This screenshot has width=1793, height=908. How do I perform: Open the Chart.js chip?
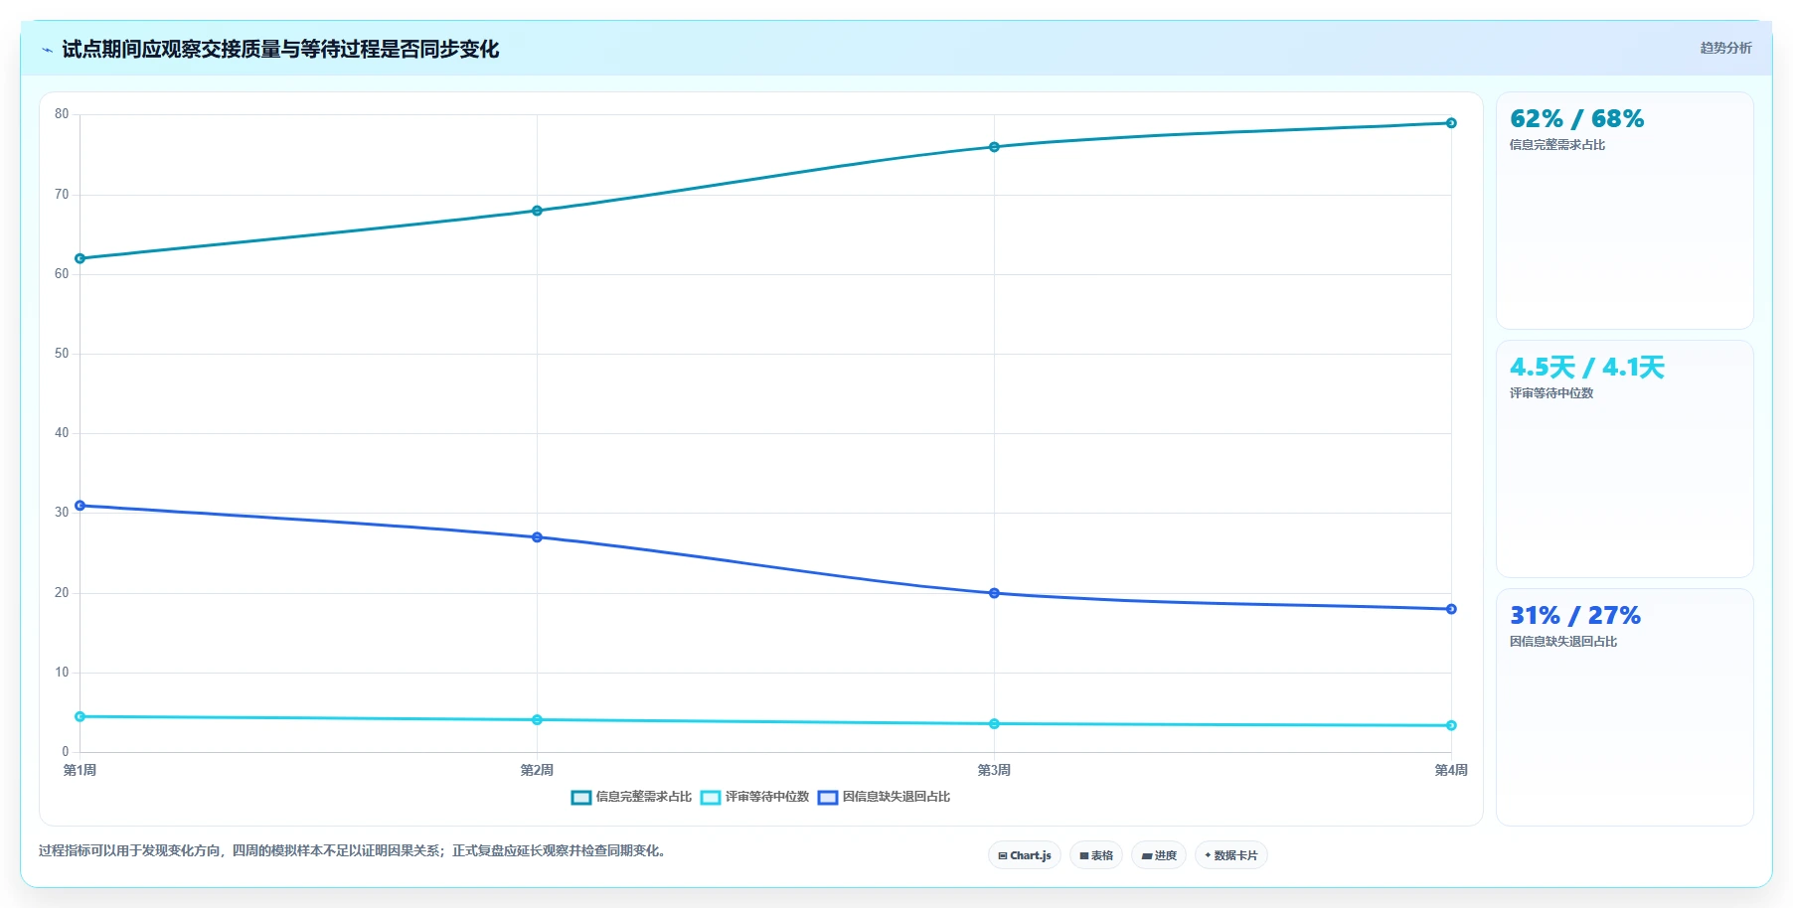1025,855
